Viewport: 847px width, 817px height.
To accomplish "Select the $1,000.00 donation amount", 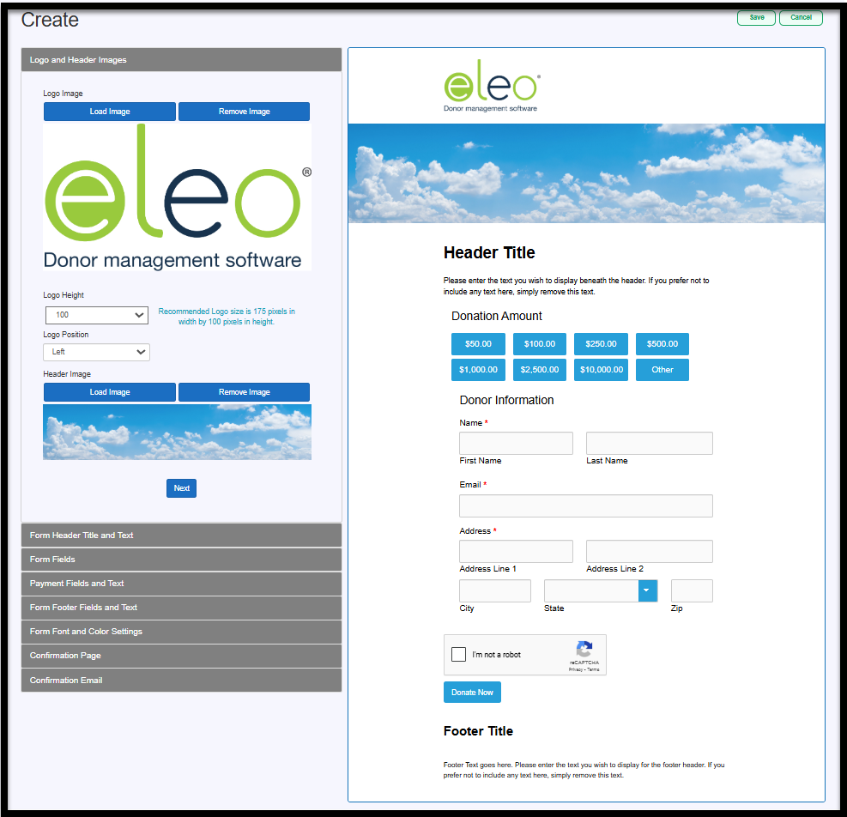I will (x=478, y=370).
